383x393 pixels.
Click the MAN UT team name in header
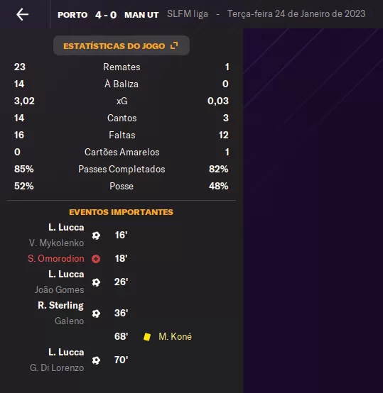coord(141,15)
